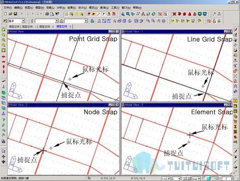Click the cyan color swatch in status bar

click(208, 178)
